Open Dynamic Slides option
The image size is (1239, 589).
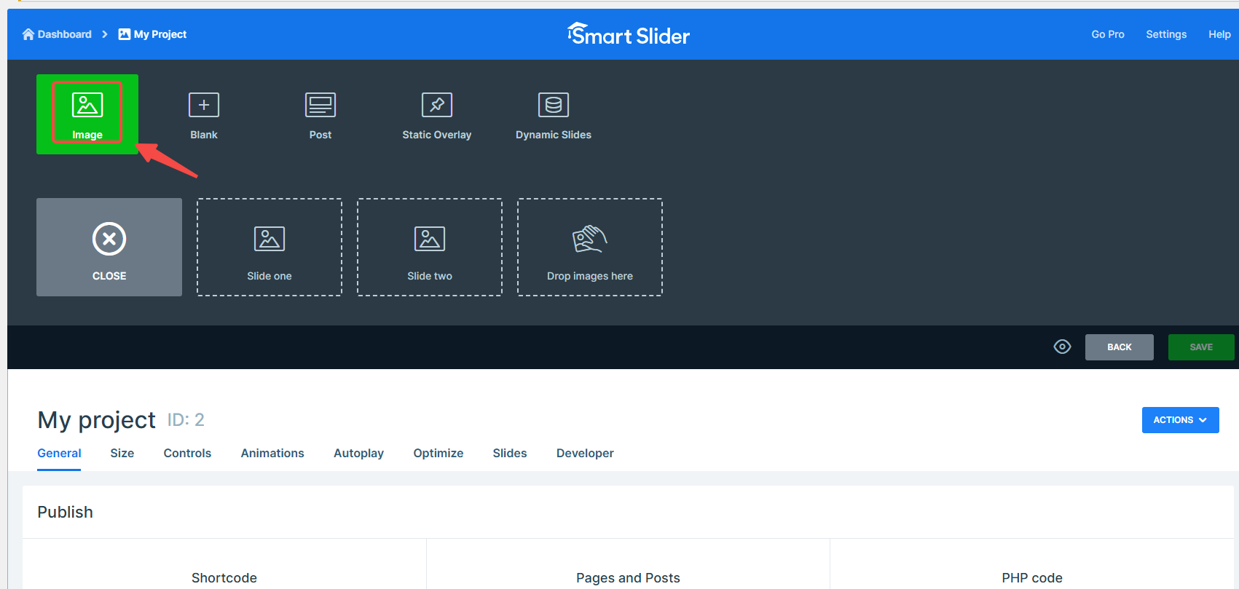pos(554,114)
